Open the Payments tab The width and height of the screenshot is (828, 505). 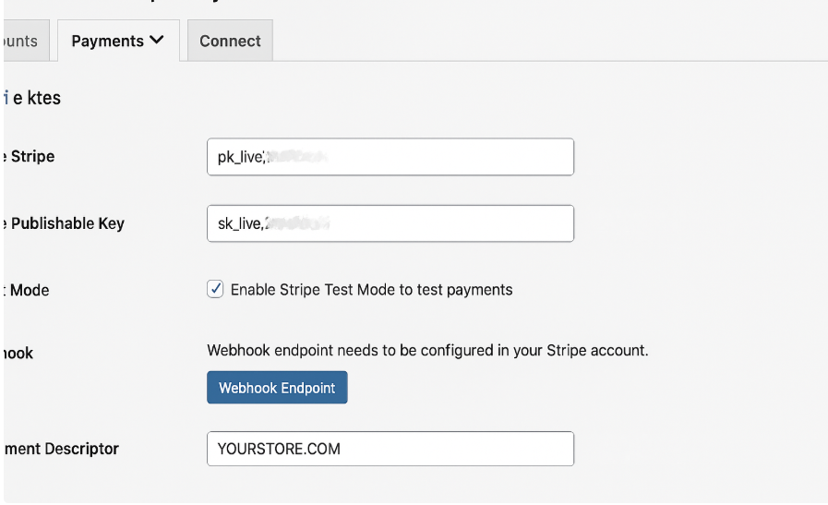pyautogui.click(x=107, y=41)
